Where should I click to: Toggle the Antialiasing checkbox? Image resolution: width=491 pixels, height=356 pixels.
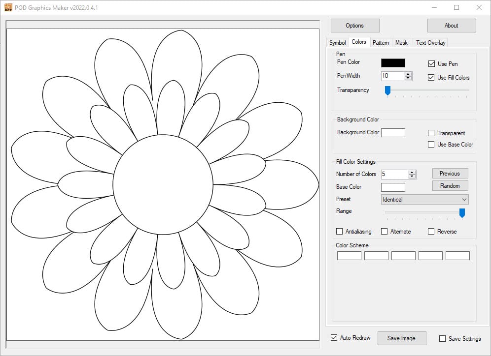tap(339, 232)
